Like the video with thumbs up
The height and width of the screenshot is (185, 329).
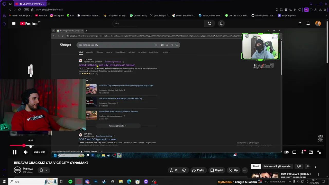click(x=173, y=170)
